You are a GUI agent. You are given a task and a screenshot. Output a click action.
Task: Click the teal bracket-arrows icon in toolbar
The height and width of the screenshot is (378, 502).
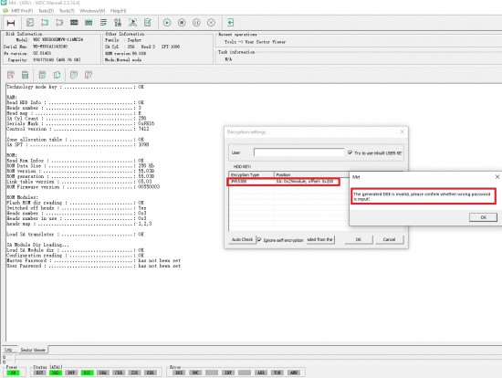(x=45, y=23)
